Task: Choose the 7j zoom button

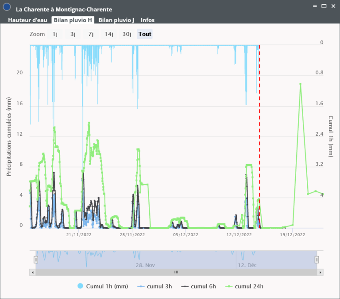Action: 91,34
